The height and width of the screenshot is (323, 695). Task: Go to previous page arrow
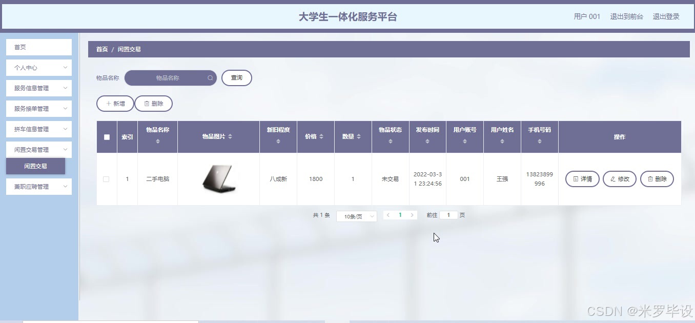[x=389, y=215]
